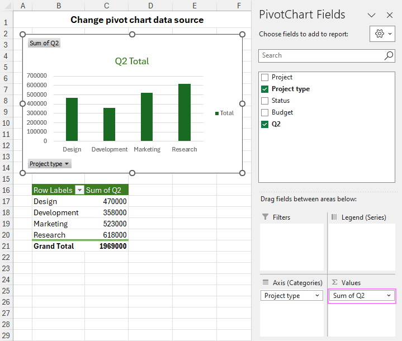Open the Row Labels filter dropdown arrow
402x341 pixels.
point(79,190)
